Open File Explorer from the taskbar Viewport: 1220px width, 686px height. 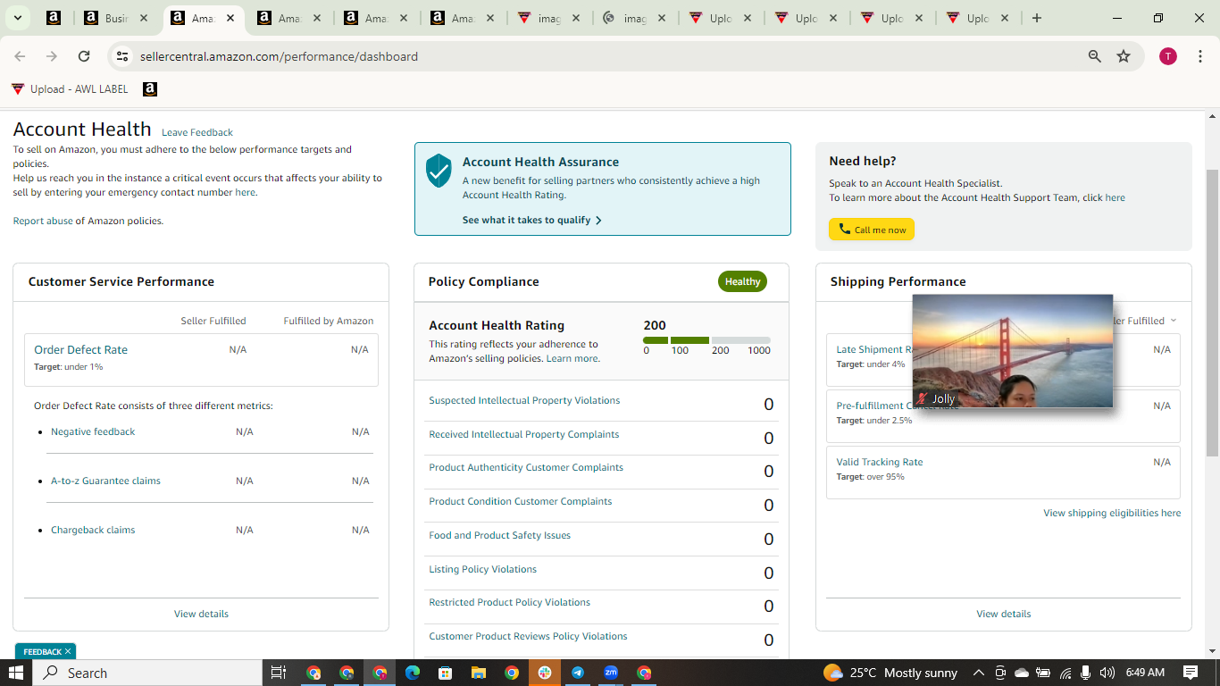click(478, 673)
